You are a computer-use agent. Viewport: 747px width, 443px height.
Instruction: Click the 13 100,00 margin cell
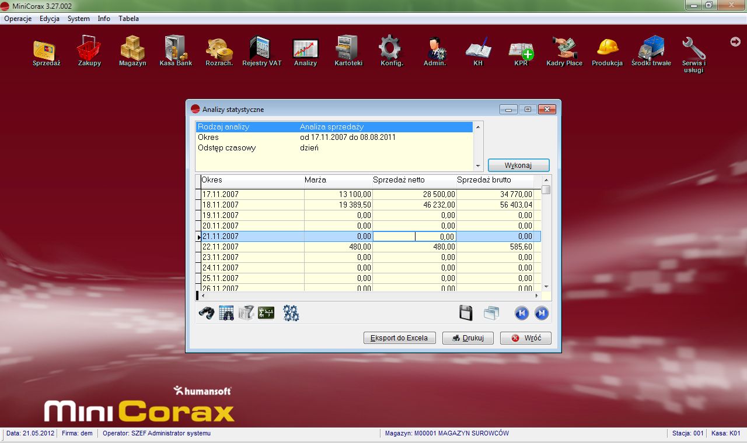pos(338,195)
